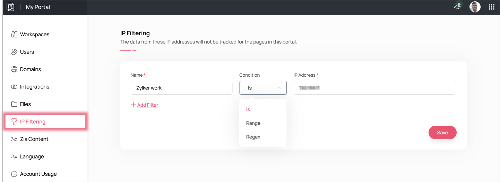
Task: Open the apps grid launcher icon
Action: click(491, 7)
